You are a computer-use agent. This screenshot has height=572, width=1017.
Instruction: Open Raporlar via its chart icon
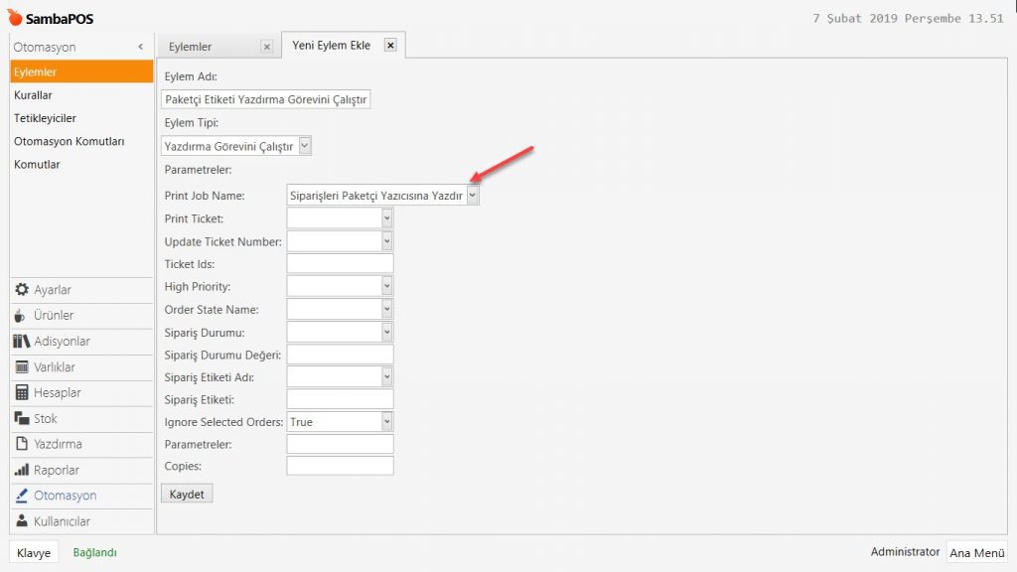(22, 471)
